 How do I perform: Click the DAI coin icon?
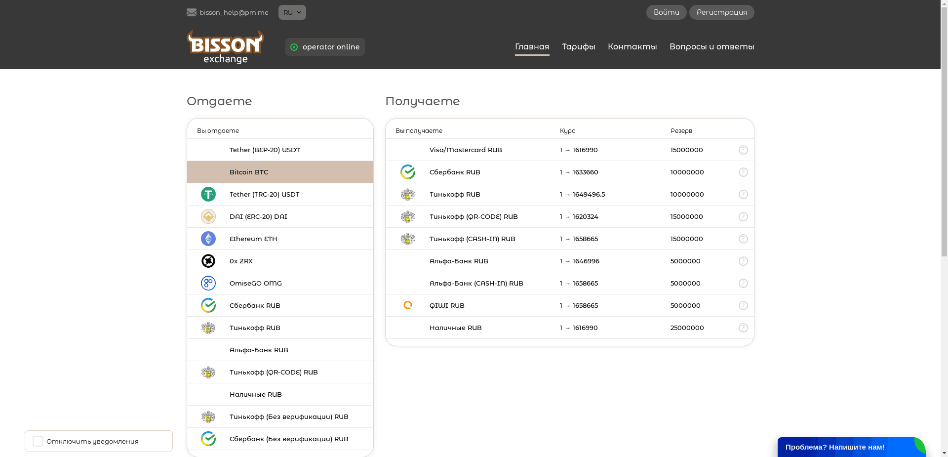coord(208,216)
